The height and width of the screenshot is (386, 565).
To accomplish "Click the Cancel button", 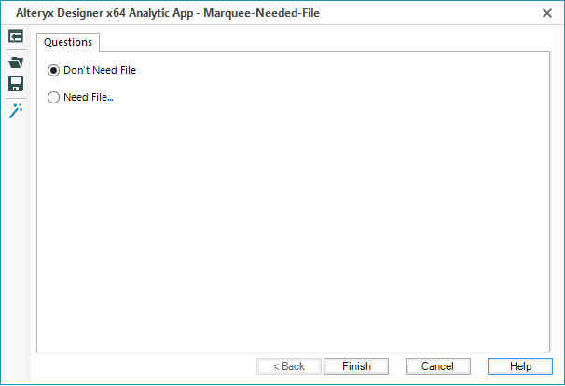I will pyautogui.click(x=436, y=366).
